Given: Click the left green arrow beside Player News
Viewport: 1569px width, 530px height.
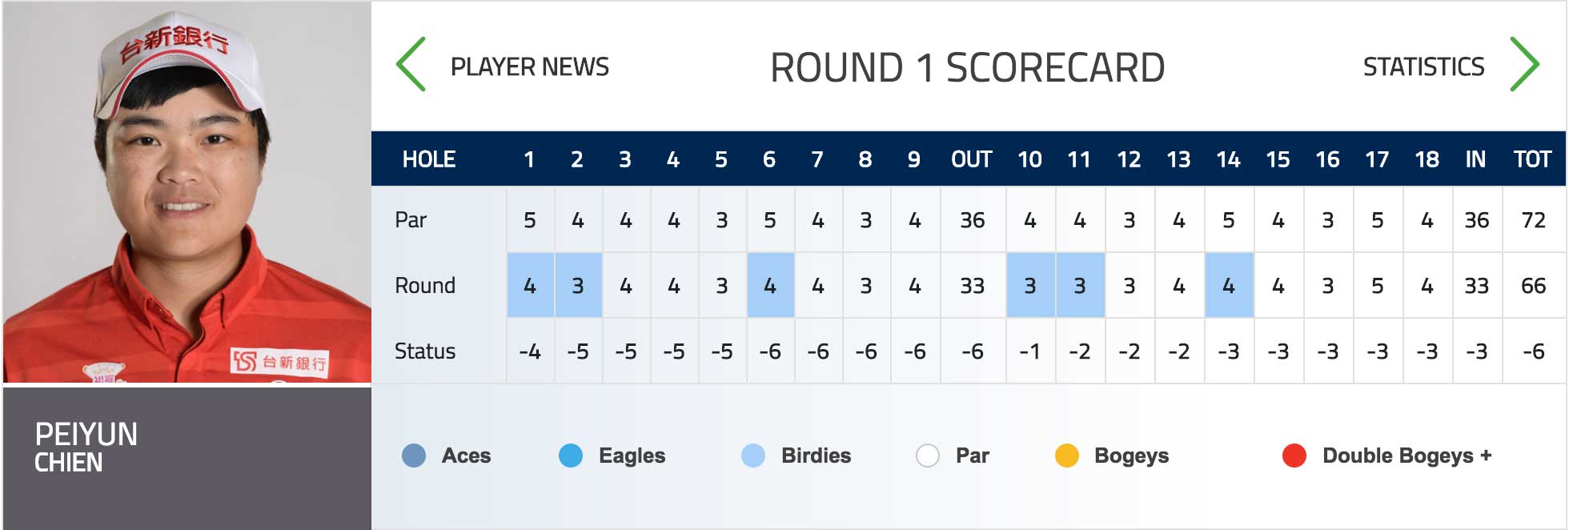Looking at the screenshot, I should 411,64.
